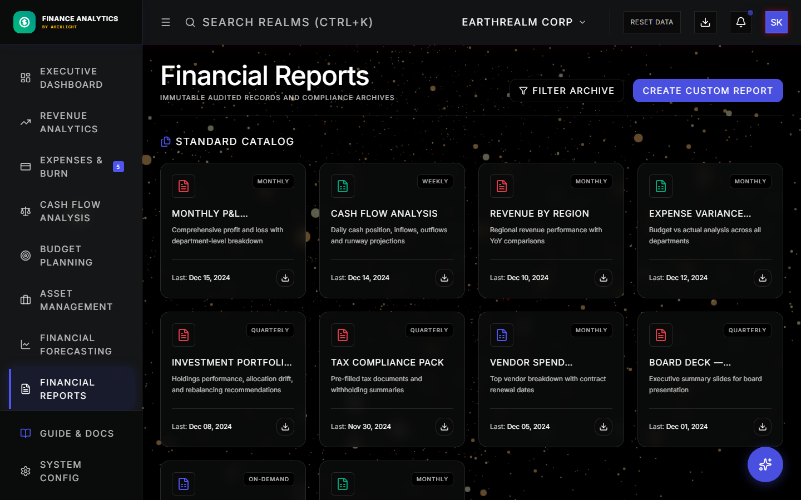Click the Board Deck file icon
Screen dimensions: 801x500
661,335
